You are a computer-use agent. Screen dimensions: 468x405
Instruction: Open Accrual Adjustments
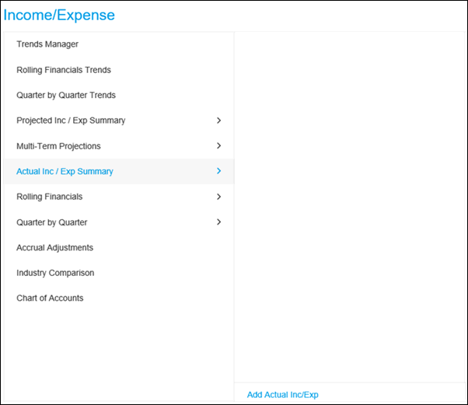coord(55,248)
